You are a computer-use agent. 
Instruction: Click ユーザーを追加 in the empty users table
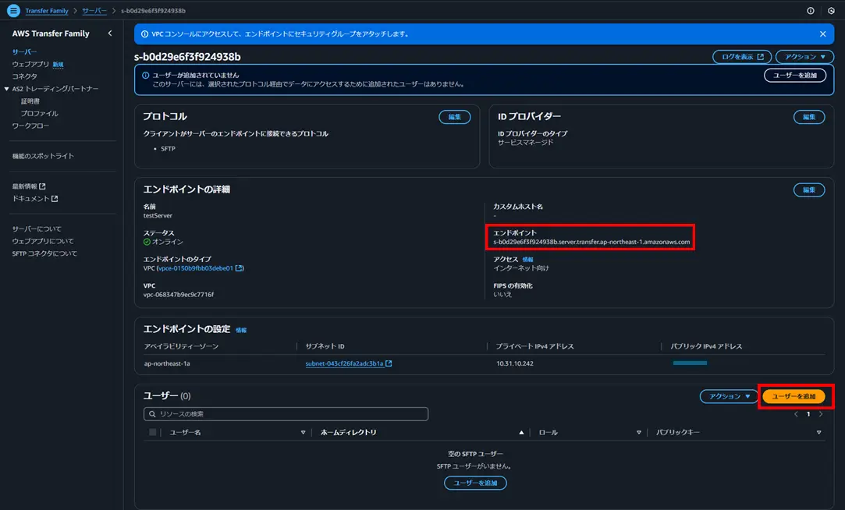475,483
